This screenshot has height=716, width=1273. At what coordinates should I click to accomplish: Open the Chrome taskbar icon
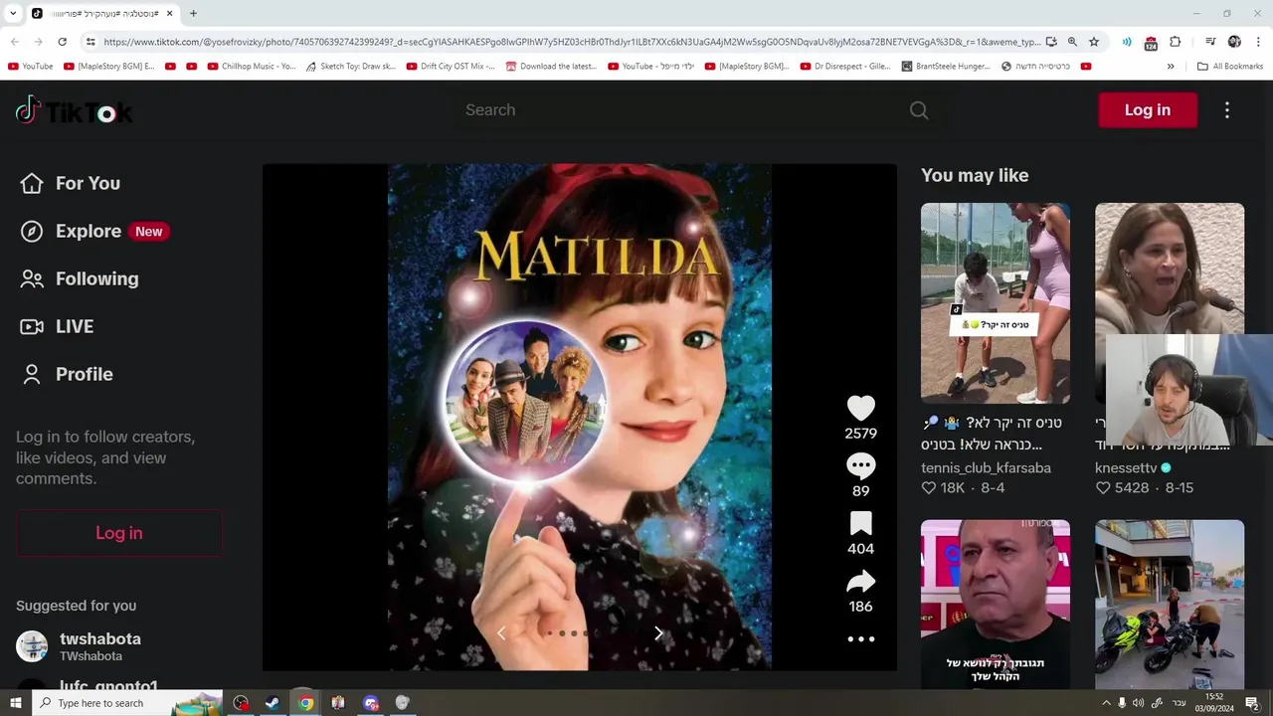[x=305, y=703]
